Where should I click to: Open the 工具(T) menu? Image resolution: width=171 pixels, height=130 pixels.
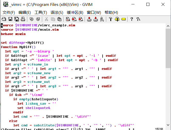[x=41, y=13]
